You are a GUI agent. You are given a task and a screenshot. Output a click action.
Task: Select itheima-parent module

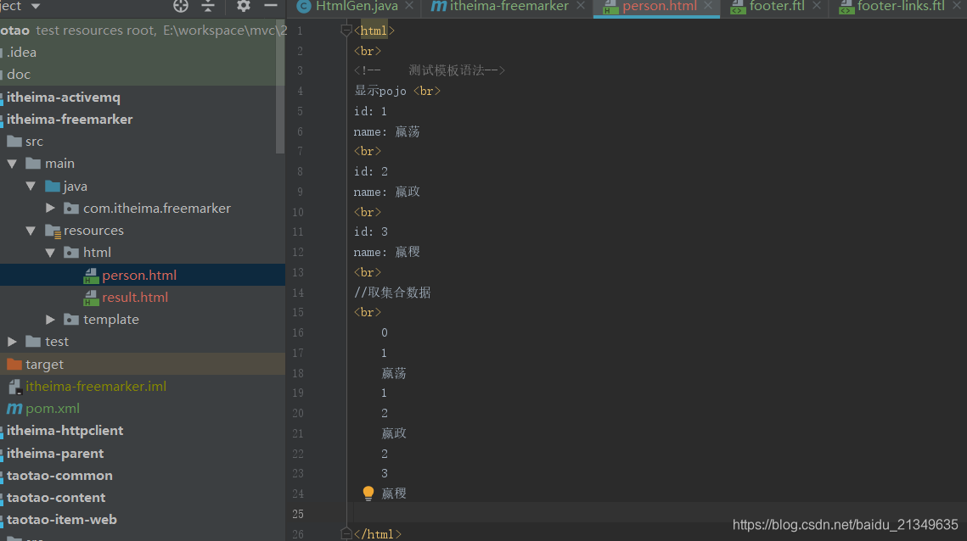click(55, 454)
